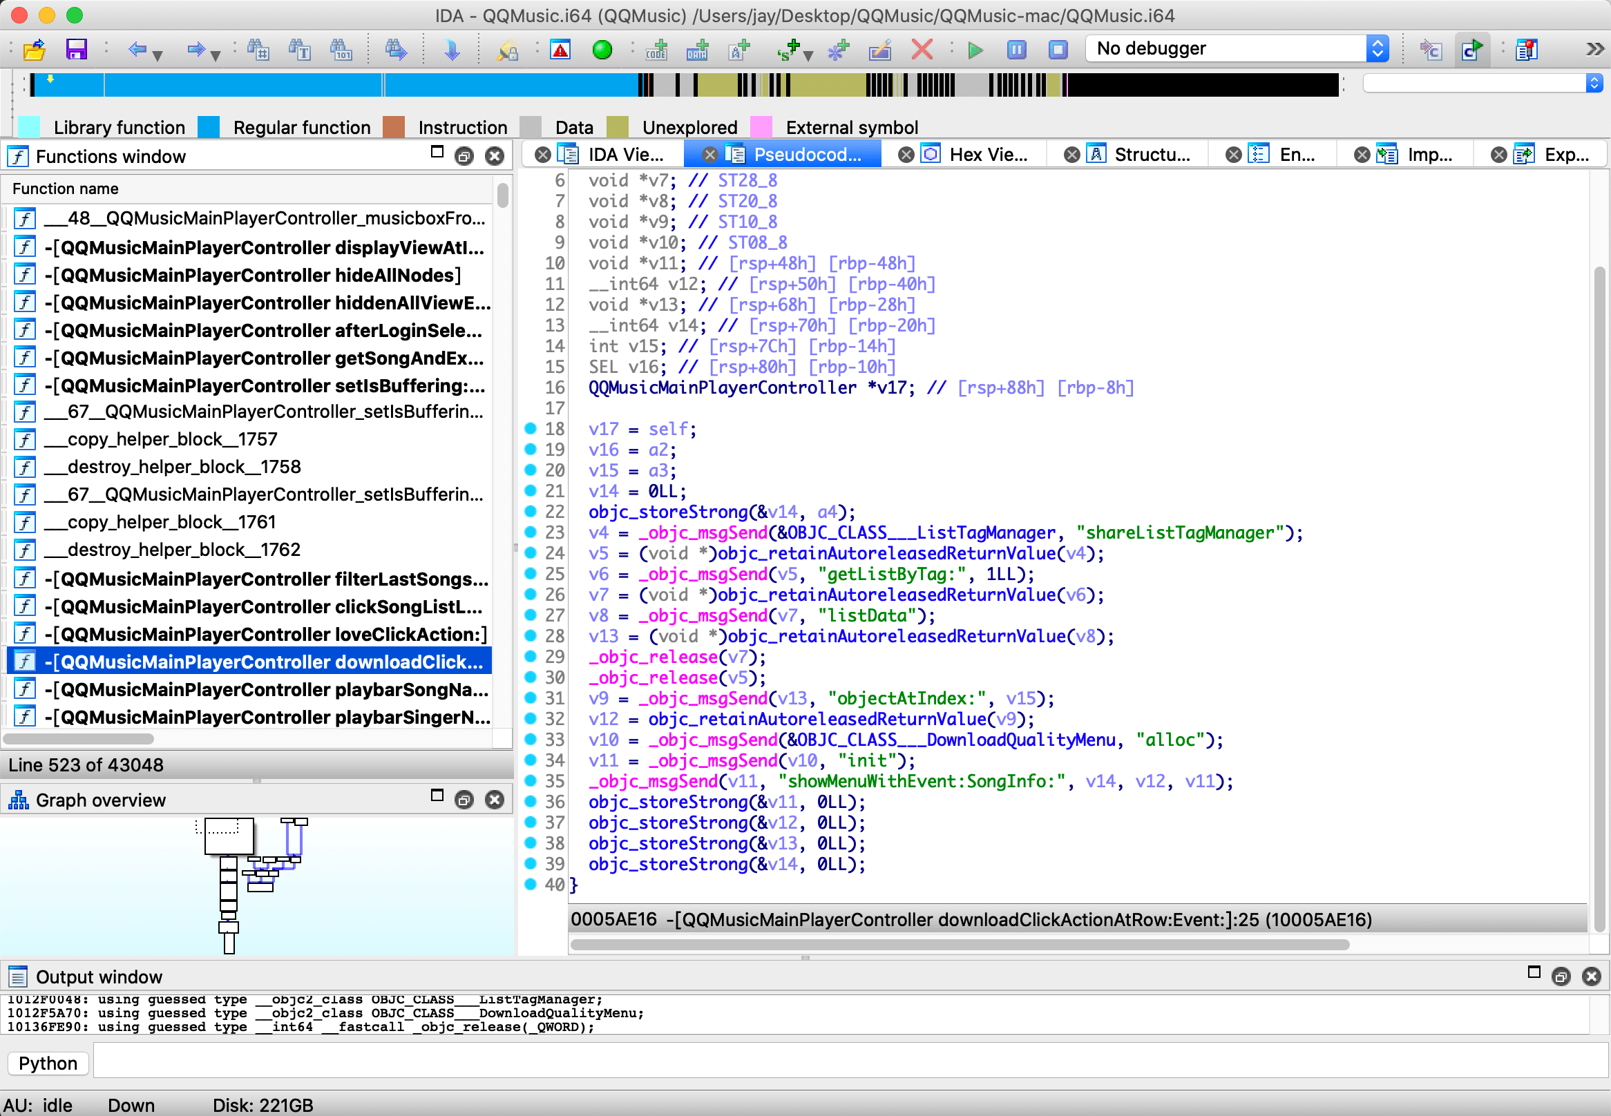This screenshot has height=1116, width=1611.
Task: Toggle breakpoint dot on line 23
Action: (531, 532)
